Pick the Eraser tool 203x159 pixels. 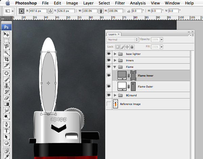[6, 98]
